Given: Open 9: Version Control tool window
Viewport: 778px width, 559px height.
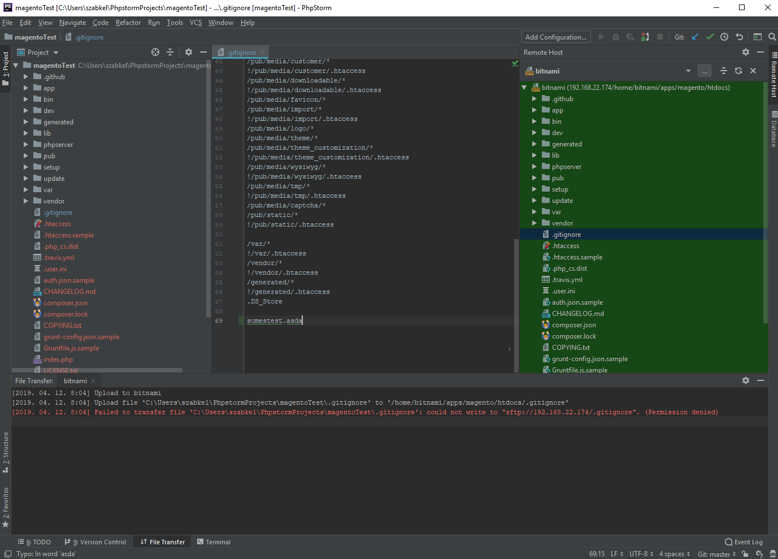Looking at the screenshot, I should [x=95, y=541].
